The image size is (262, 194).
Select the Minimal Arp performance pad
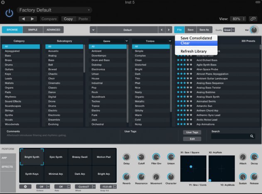coord(56,174)
